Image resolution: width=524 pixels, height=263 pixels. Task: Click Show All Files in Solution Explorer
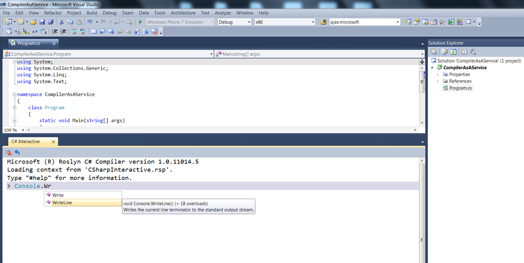[x=445, y=52]
